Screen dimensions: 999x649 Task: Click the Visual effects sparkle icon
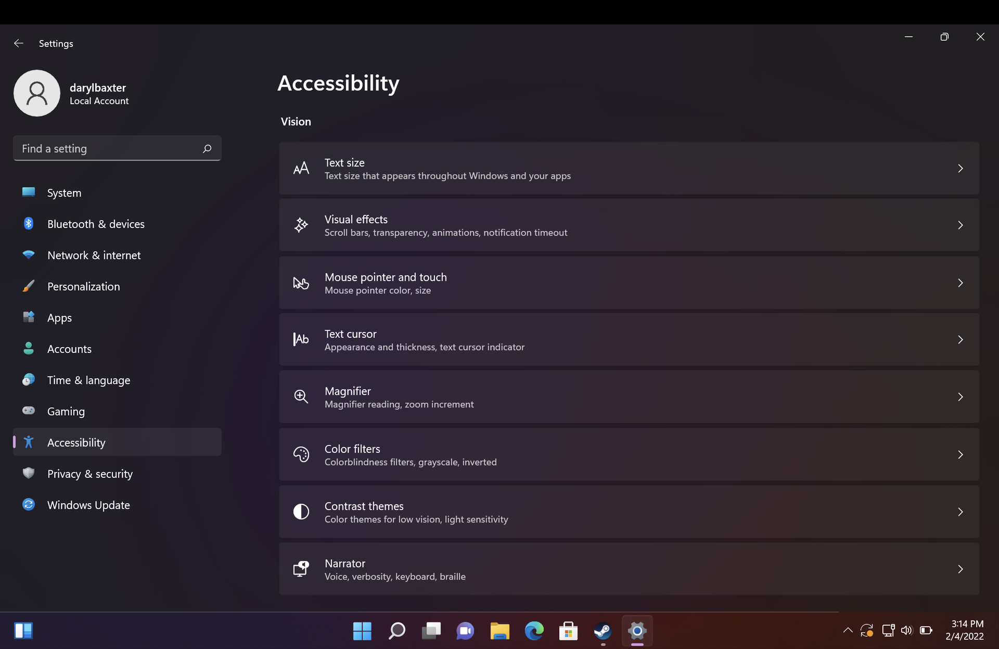click(301, 225)
